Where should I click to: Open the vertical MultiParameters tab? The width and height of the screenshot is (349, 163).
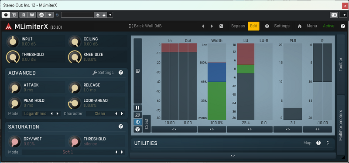[x=341, y=125]
